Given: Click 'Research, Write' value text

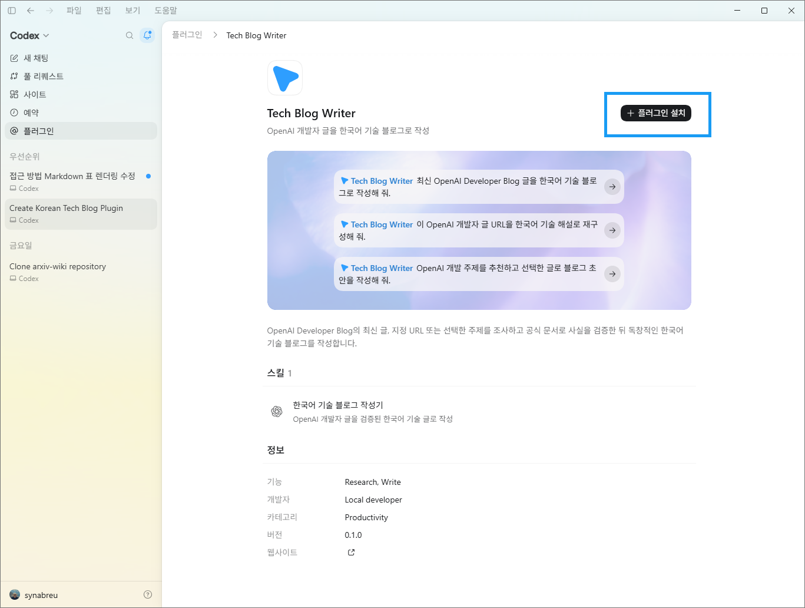Looking at the screenshot, I should coord(373,482).
